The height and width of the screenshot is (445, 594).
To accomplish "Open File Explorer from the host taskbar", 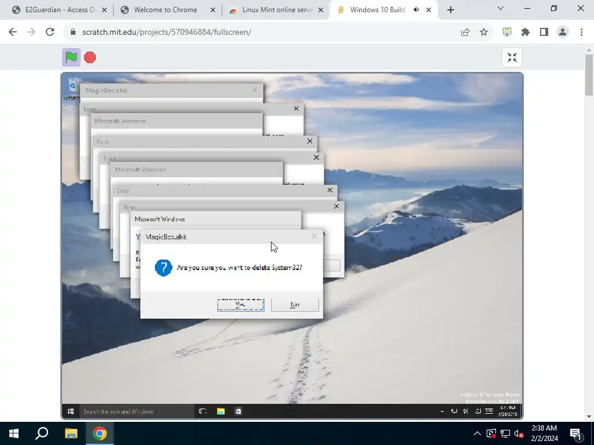I will pos(71,433).
